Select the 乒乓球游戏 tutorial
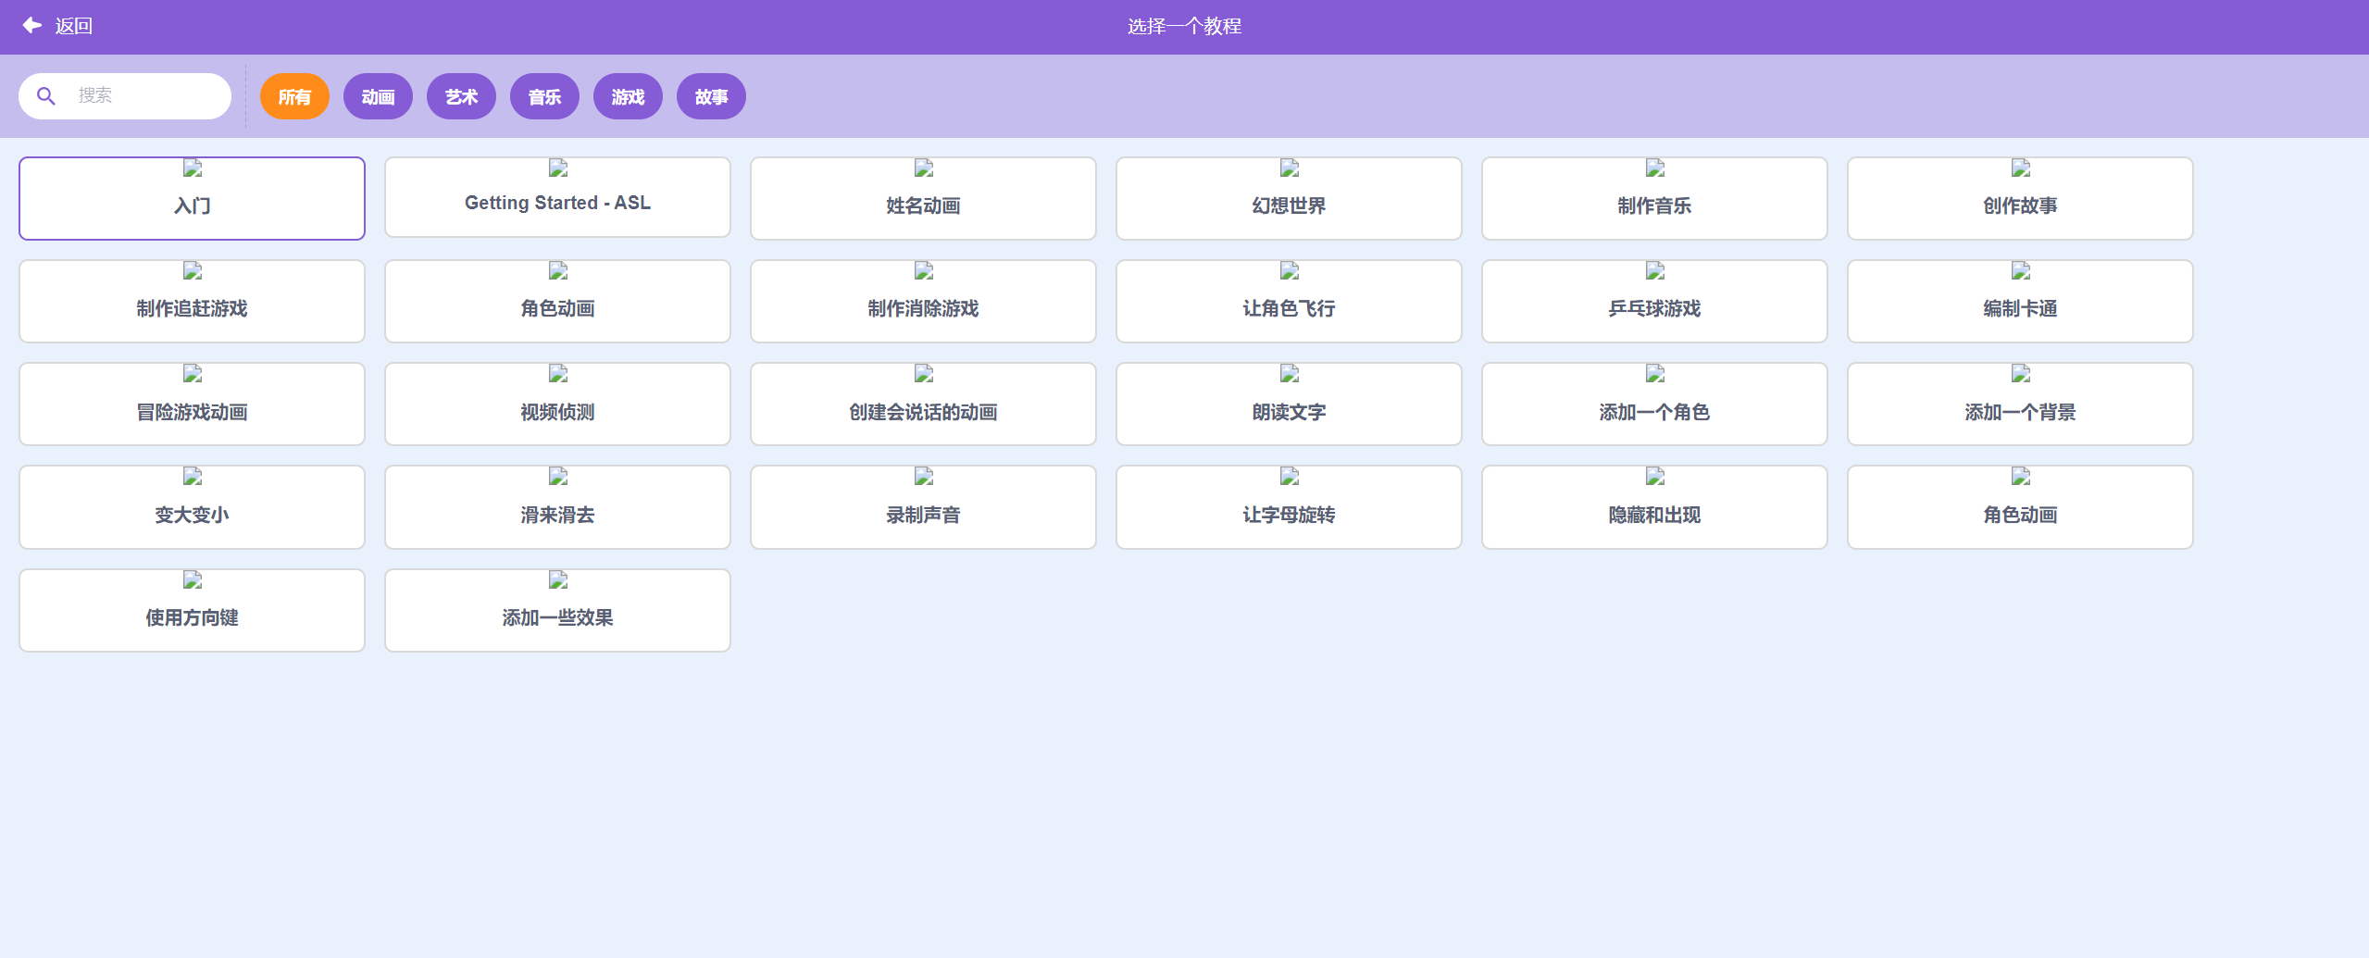Viewport: 2369px width, 958px height. [1653, 301]
